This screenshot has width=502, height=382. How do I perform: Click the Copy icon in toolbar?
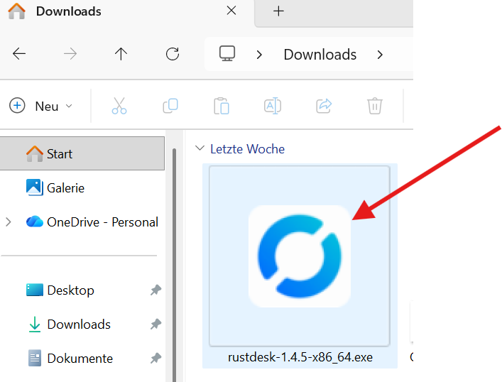point(170,107)
